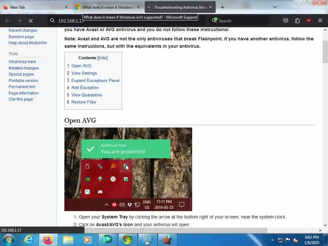Screen dimensions: 328x246
Task: Open Related changes tool link
Action: point(24,68)
